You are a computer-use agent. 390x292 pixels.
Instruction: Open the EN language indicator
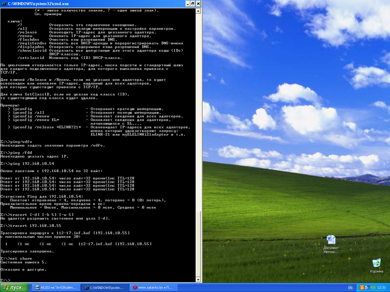[350, 287]
